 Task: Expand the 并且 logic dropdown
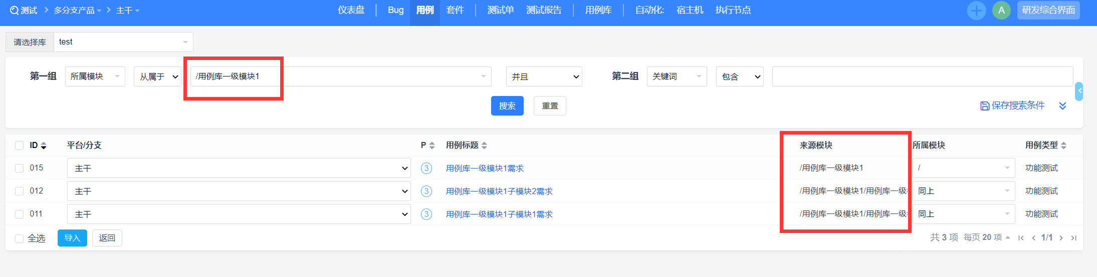[x=544, y=76]
